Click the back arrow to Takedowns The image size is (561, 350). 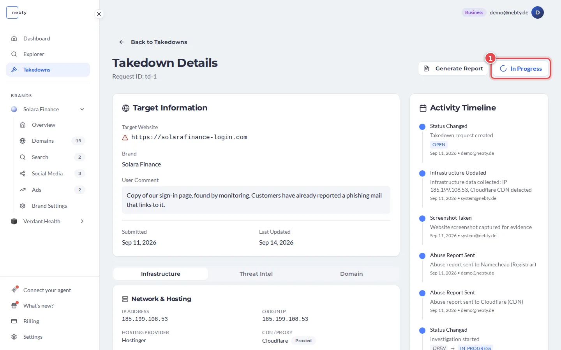122,42
